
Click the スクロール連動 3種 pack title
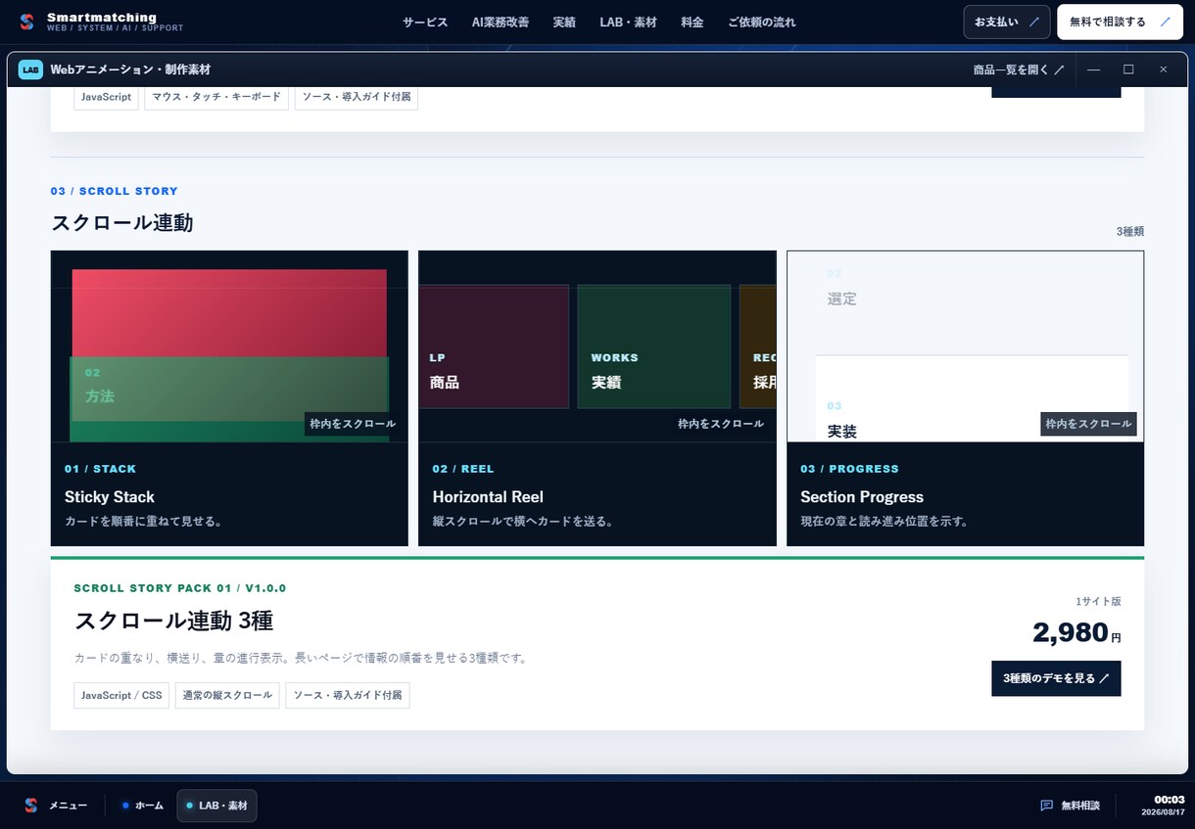pyautogui.click(x=173, y=621)
